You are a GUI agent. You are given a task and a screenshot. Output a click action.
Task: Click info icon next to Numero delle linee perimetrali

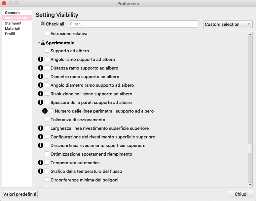[45, 111]
